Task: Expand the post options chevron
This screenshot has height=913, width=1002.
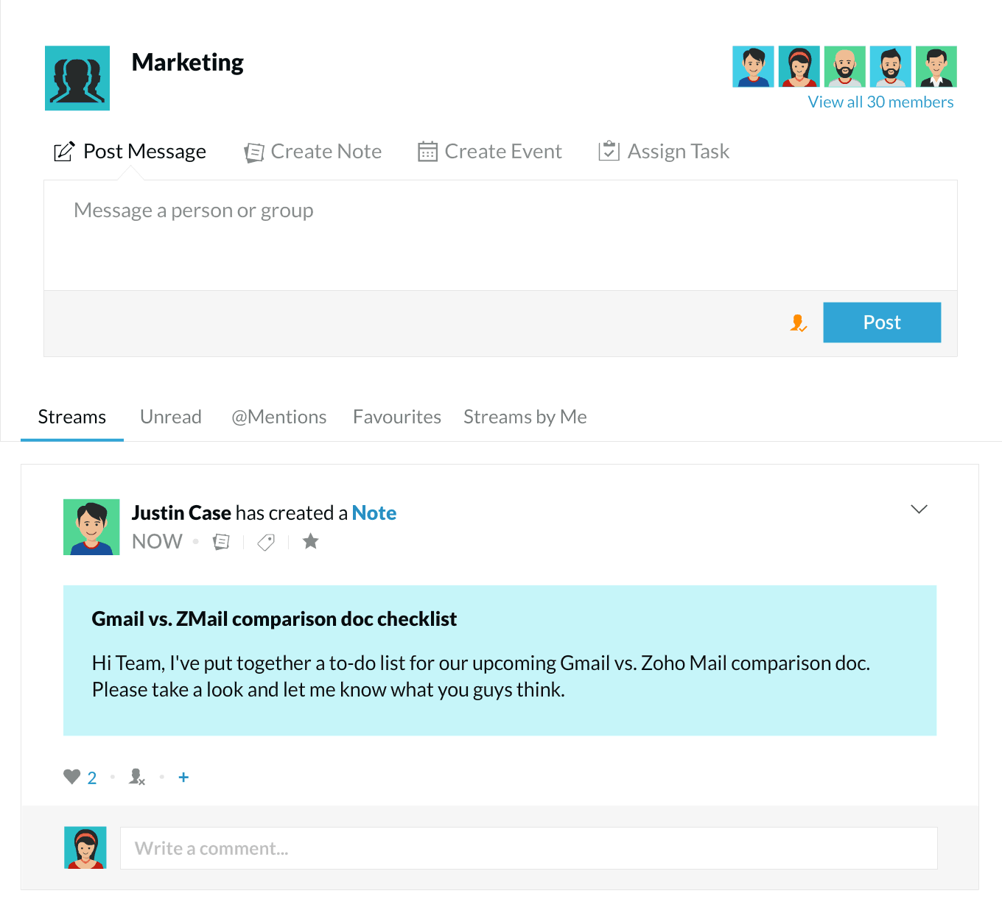Action: point(919,509)
